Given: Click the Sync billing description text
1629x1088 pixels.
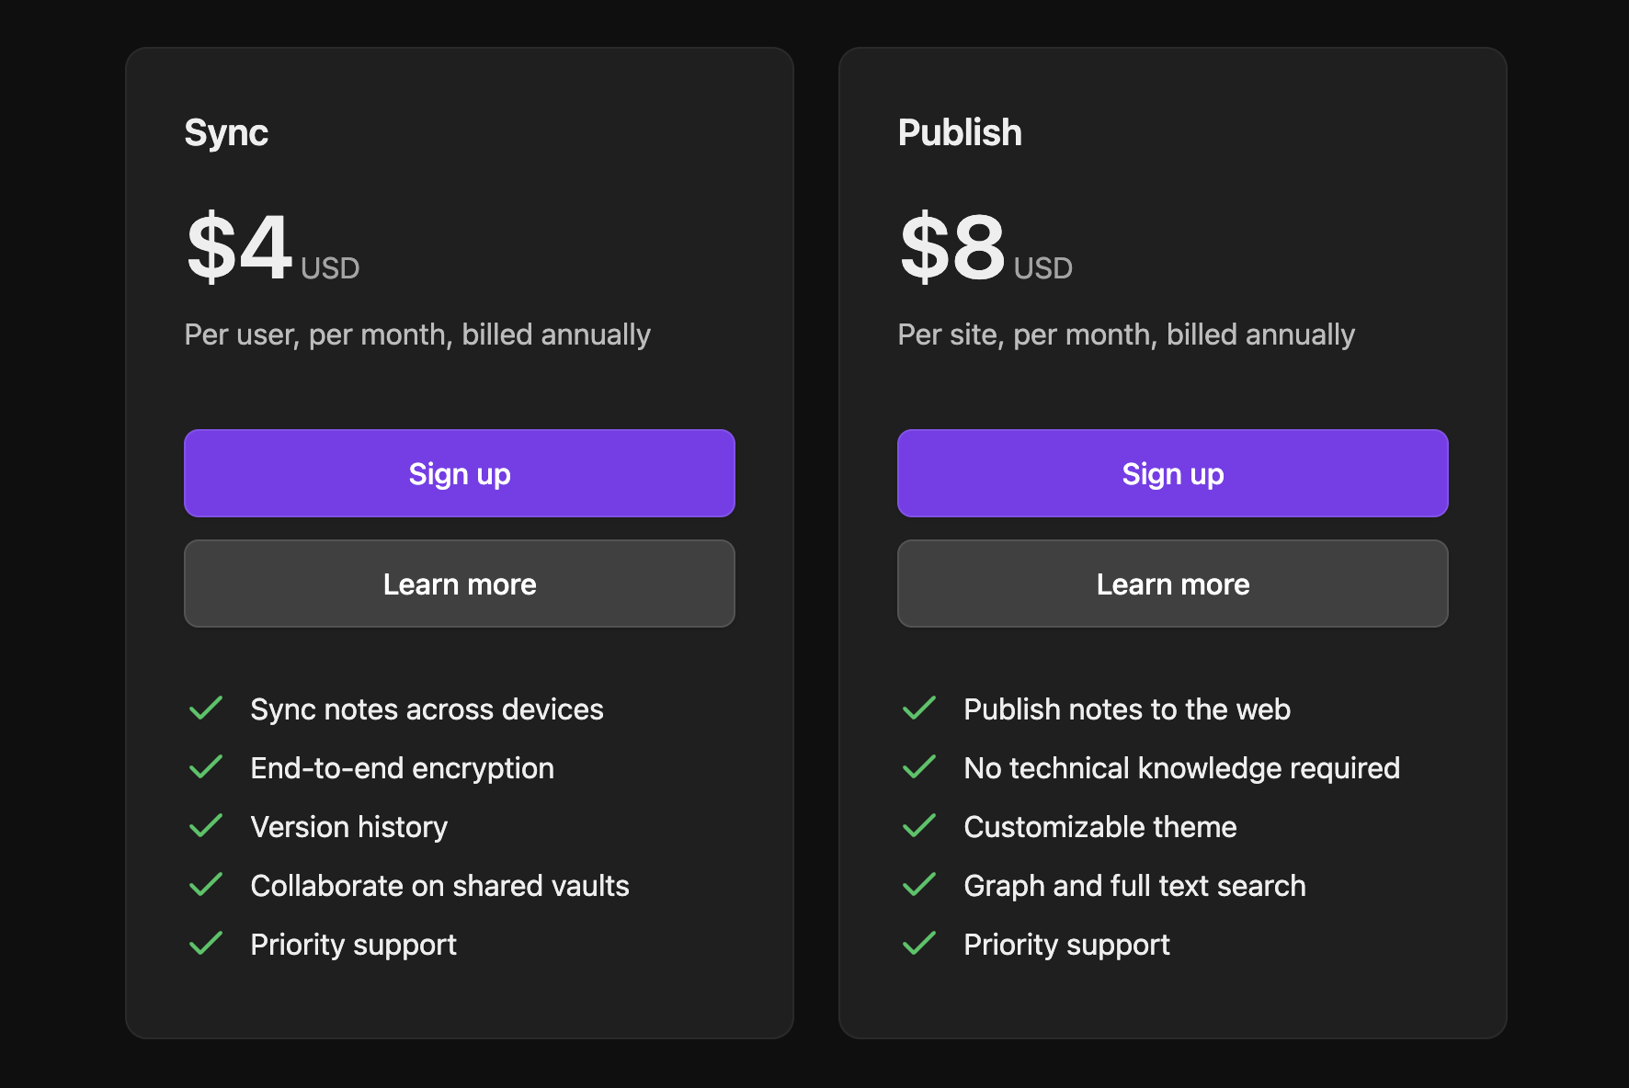Looking at the screenshot, I should pyautogui.click(x=416, y=334).
